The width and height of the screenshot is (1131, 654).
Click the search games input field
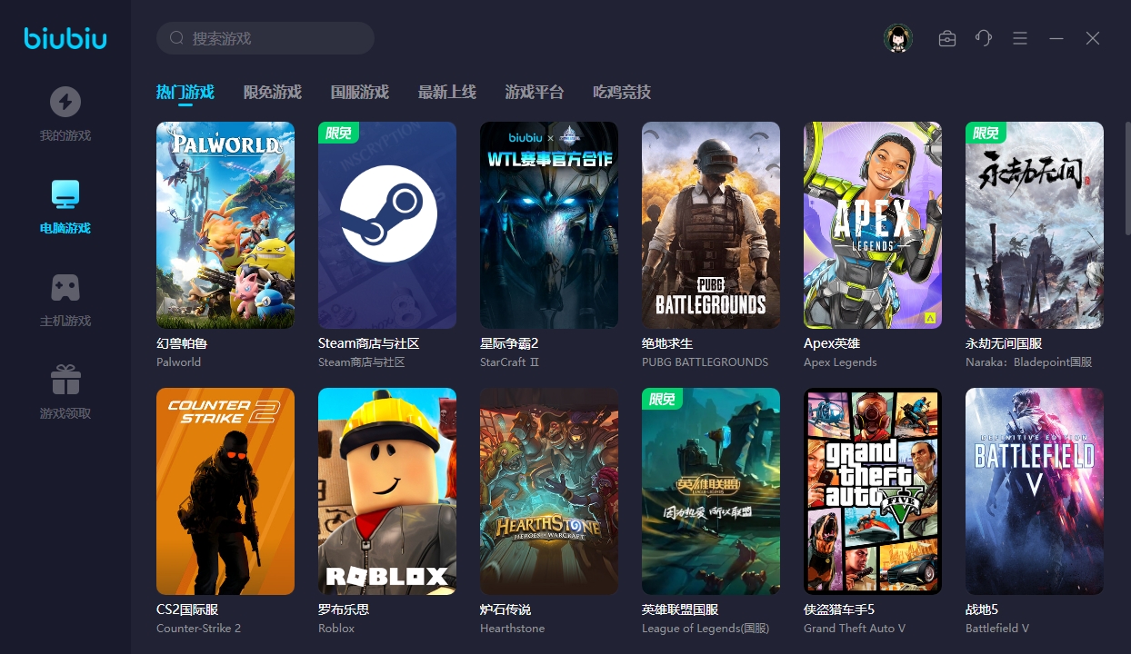point(265,38)
